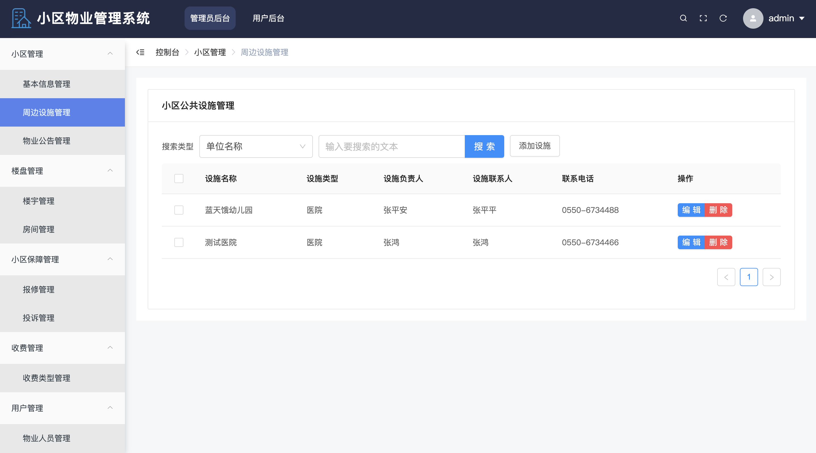
Task: Click the 小区管理 breadcrumb link
Action: point(210,52)
